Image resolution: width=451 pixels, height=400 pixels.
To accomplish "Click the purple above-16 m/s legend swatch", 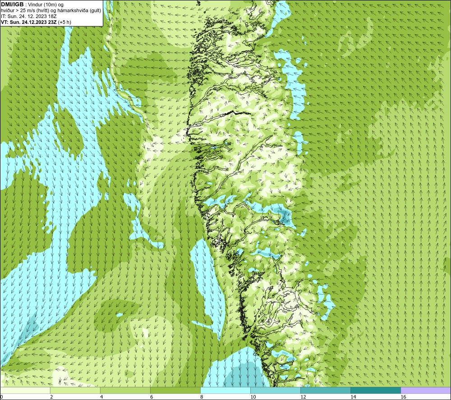I will pos(426,390).
